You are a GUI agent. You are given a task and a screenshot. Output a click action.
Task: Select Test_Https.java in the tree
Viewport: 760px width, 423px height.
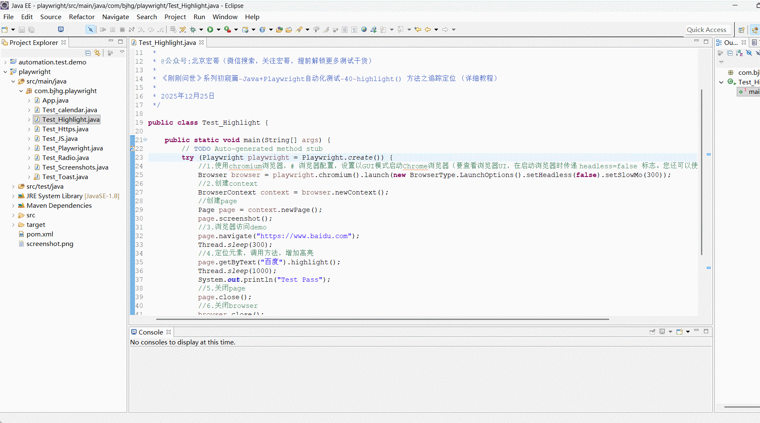point(65,129)
